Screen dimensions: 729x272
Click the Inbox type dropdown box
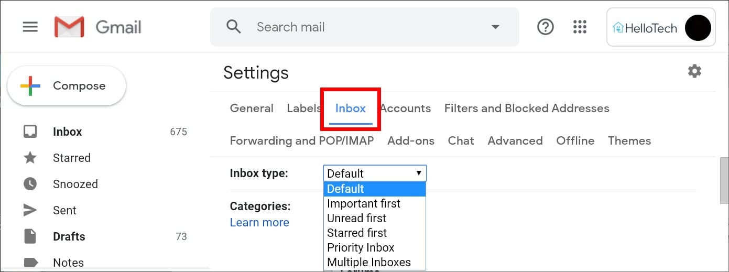click(375, 173)
